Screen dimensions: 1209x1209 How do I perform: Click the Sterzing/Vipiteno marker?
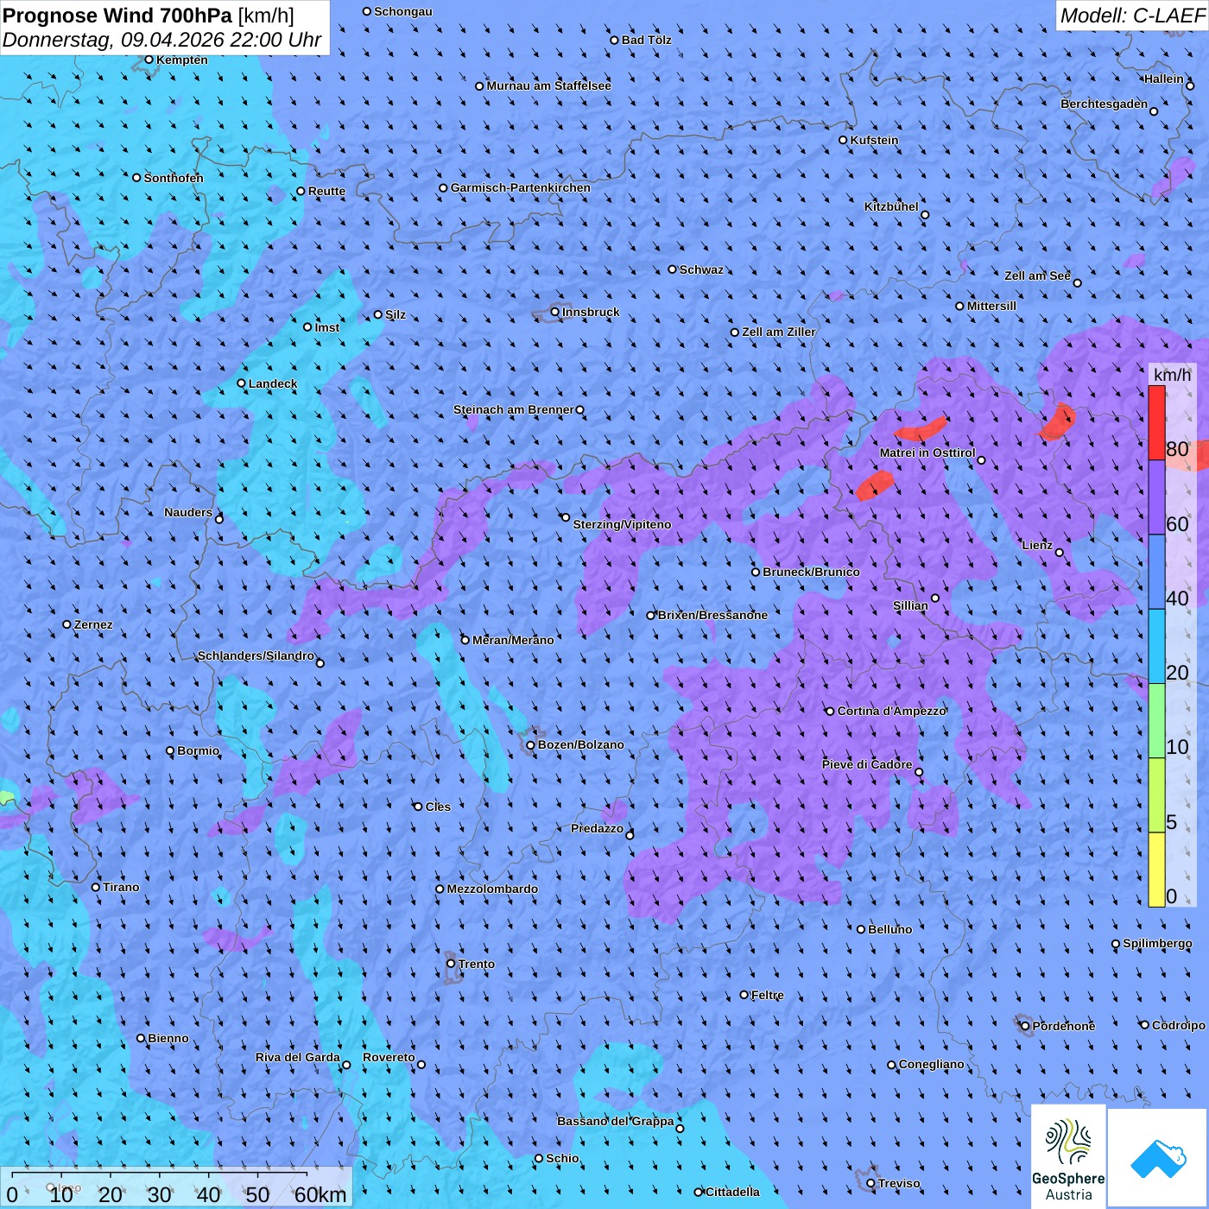566,517
